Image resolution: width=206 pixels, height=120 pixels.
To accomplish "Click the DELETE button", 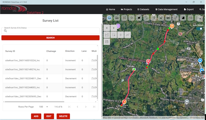I will (x=63, y=116).
